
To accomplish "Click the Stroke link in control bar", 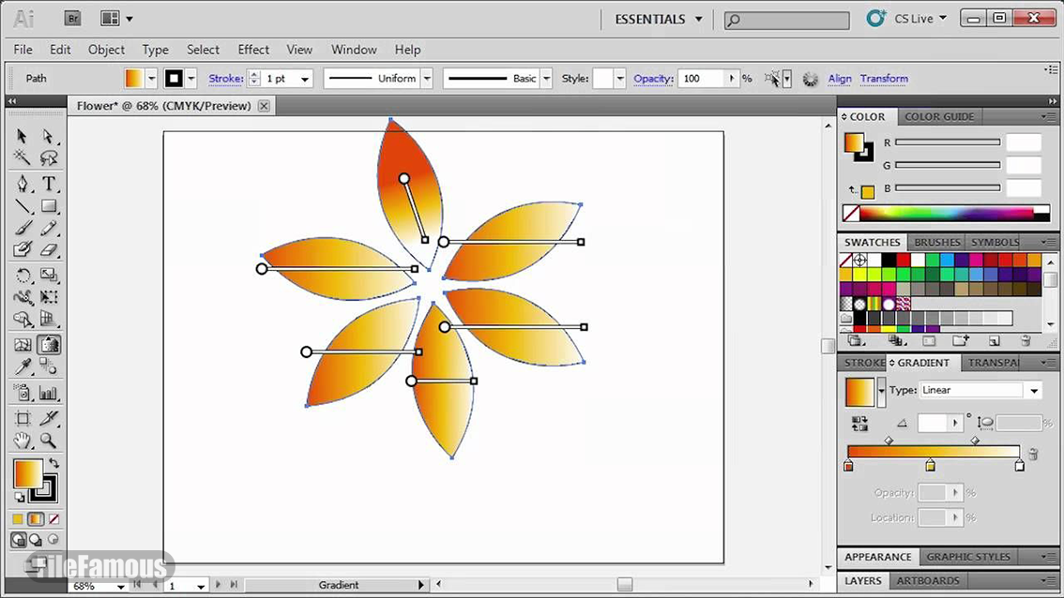I will click(x=225, y=79).
